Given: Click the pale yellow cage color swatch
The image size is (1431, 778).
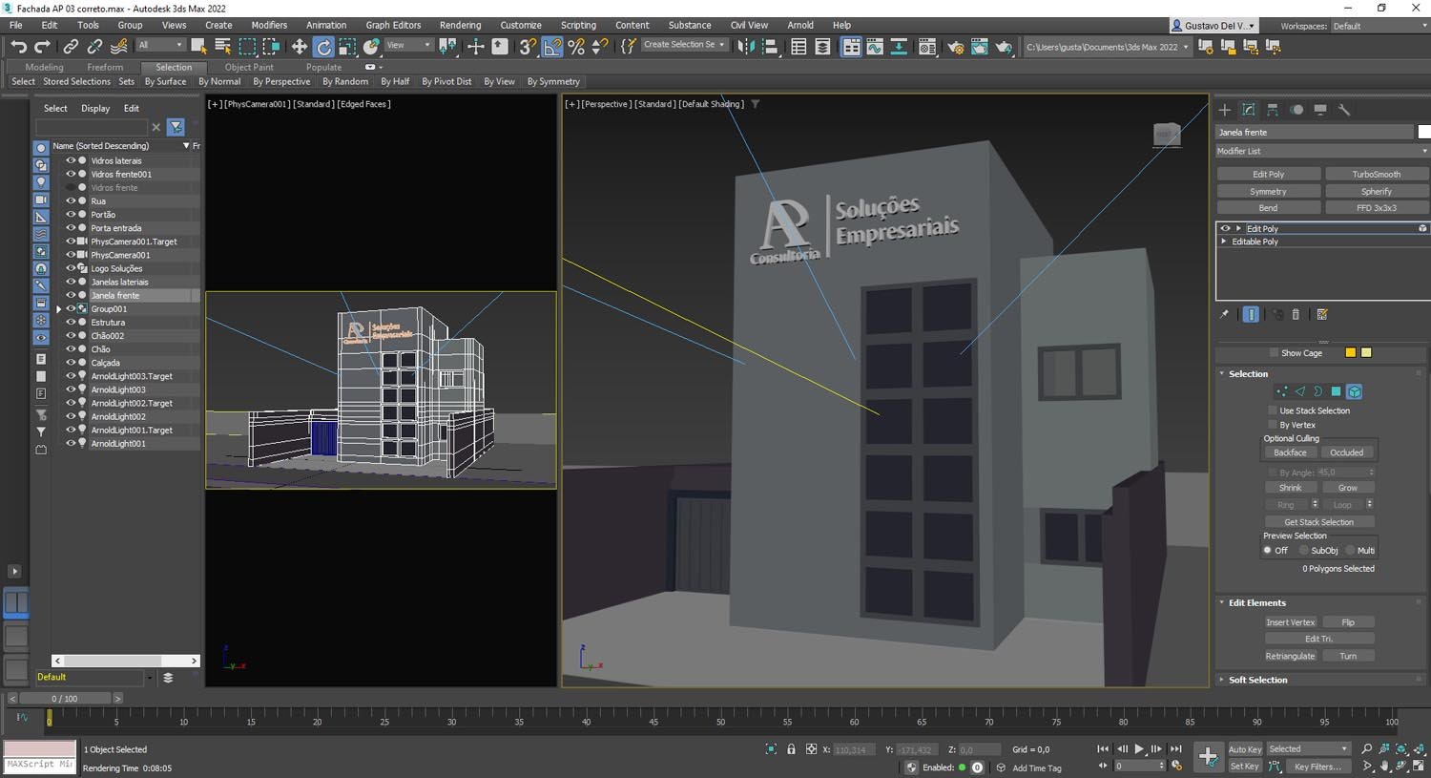Looking at the screenshot, I should click(x=1366, y=352).
